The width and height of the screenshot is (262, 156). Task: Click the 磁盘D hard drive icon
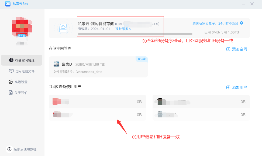tap(57, 64)
